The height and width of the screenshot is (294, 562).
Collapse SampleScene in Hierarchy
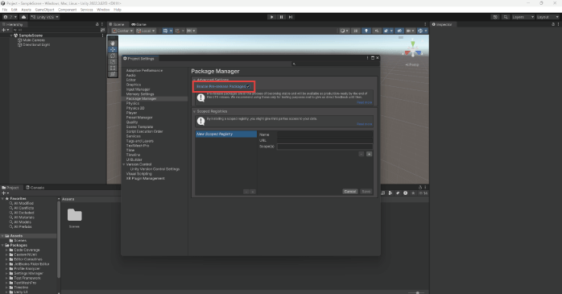(x=11, y=35)
